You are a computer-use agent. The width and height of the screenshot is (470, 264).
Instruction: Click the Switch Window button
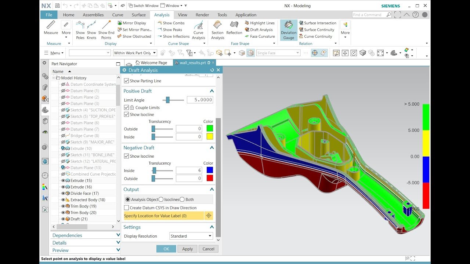tap(143, 5)
